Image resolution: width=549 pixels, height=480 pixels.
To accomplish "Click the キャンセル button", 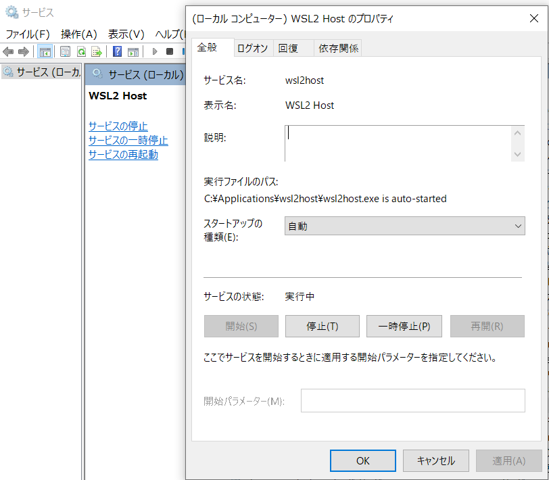I will tap(436, 461).
